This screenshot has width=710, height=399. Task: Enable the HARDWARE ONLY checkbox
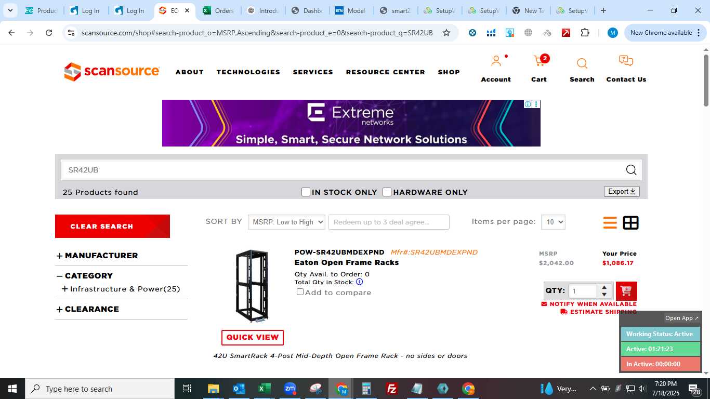(387, 192)
